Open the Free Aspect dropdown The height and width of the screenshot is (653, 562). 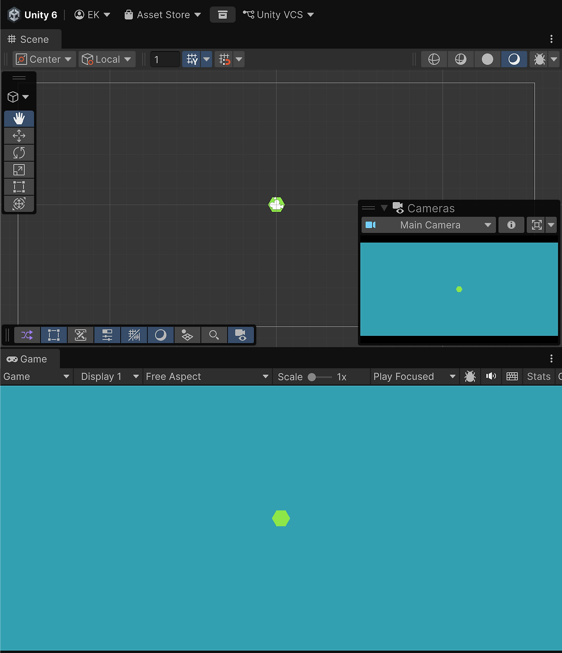[x=206, y=376]
